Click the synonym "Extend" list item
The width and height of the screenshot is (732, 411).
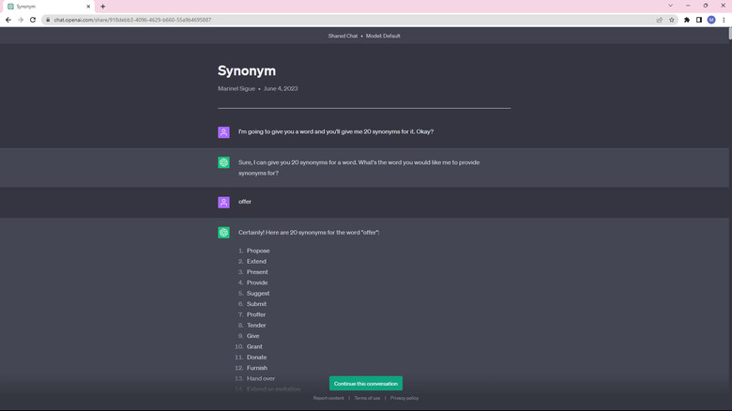pyautogui.click(x=256, y=262)
